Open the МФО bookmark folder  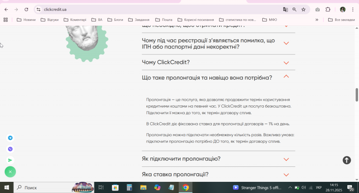(270, 20)
